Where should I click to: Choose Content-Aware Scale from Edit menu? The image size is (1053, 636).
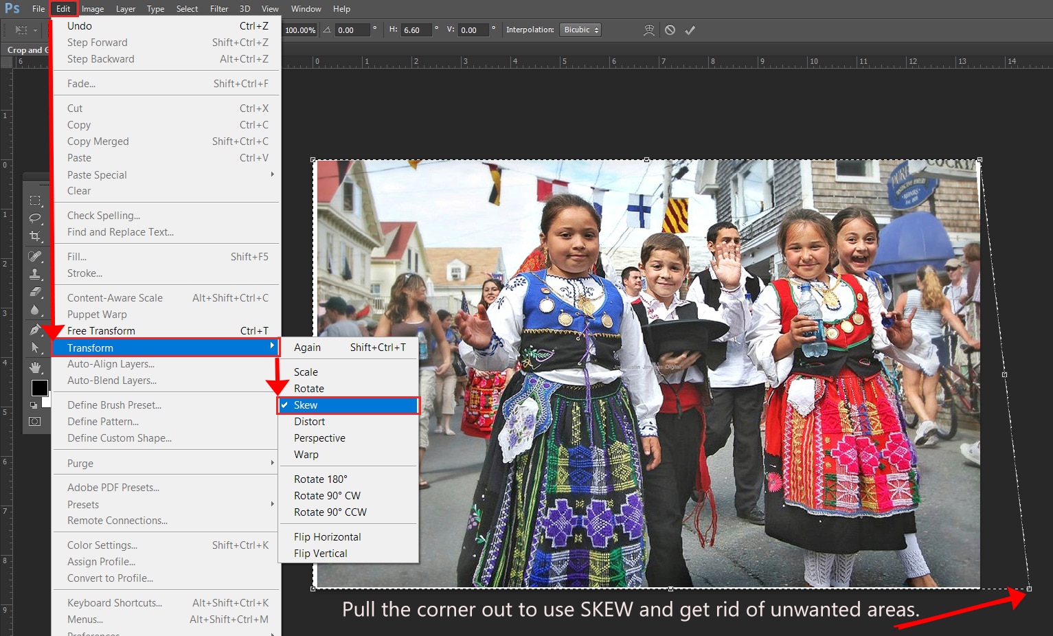pyautogui.click(x=115, y=298)
